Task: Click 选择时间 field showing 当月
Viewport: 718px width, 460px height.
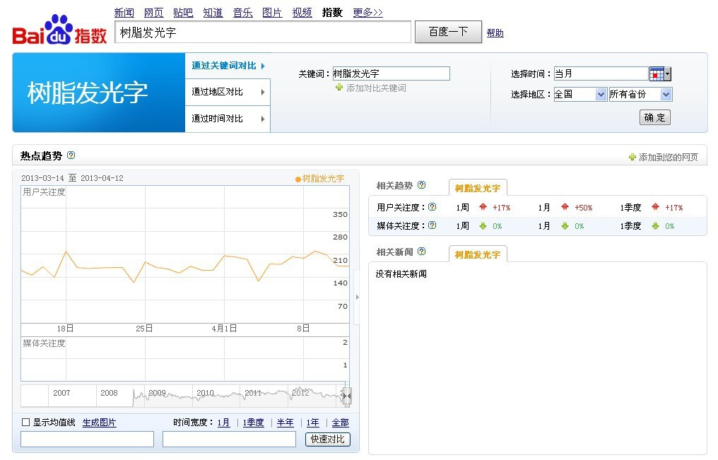Action: pyautogui.click(x=601, y=73)
